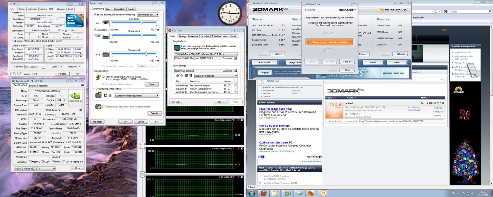The width and height of the screenshot is (493, 197).
Task: Click the Run 3DMark button
Action: (x=265, y=62)
